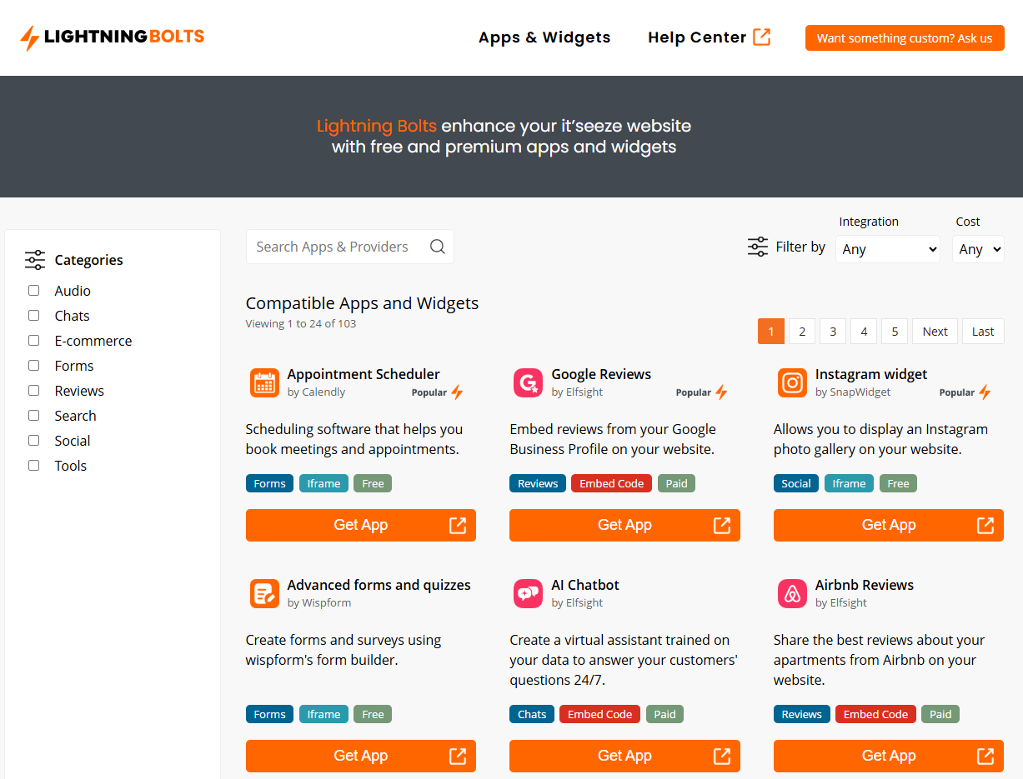Open the Apps & Widgets menu
Image resolution: width=1023 pixels, height=779 pixels.
(544, 37)
